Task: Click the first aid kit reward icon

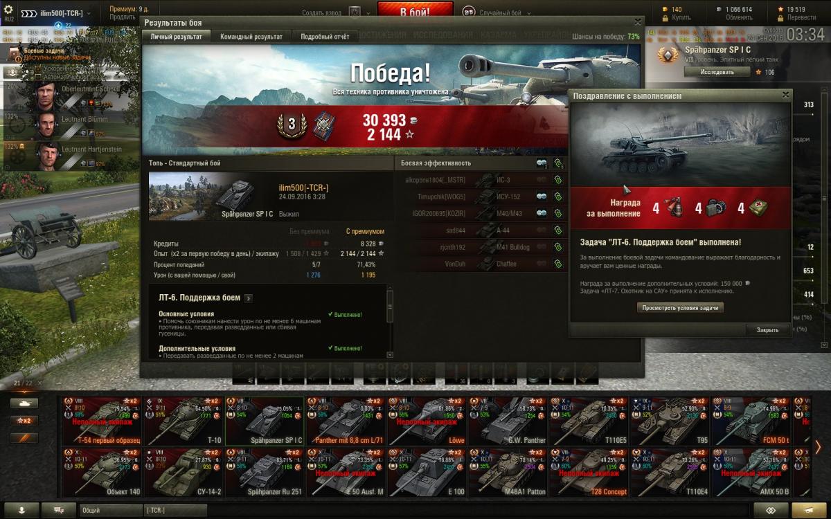Action: [x=758, y=208]
